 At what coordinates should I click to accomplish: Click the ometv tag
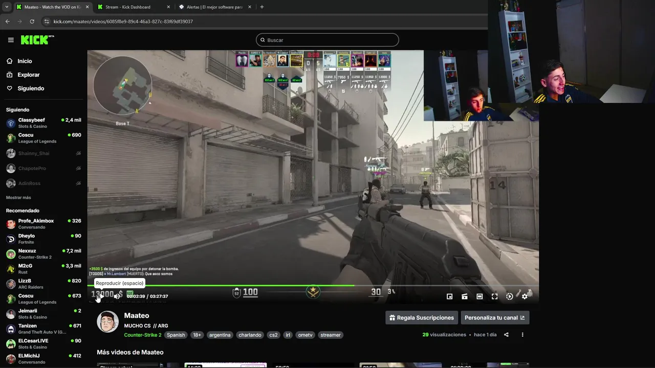(x=305, y=335)
